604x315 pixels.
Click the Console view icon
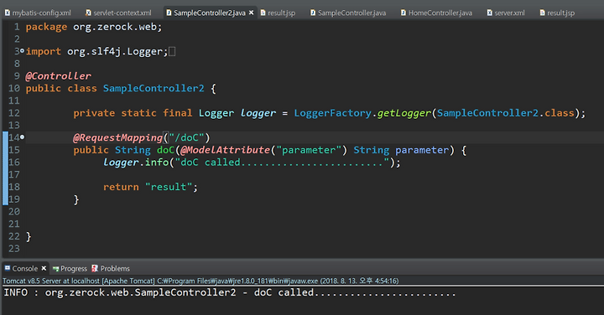pos(8,268)
